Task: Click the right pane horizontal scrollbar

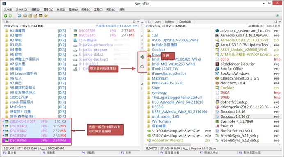Action: [x=169, y=145]
